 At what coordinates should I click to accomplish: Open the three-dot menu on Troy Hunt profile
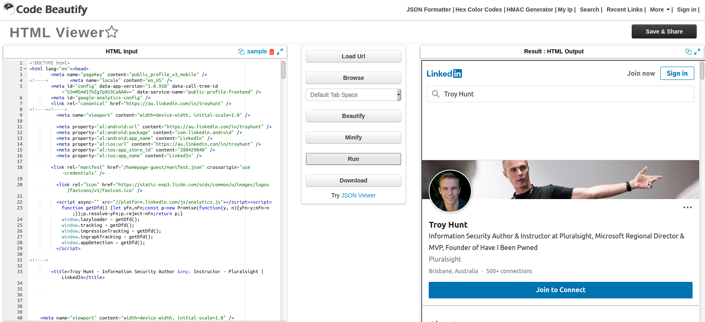688,207
